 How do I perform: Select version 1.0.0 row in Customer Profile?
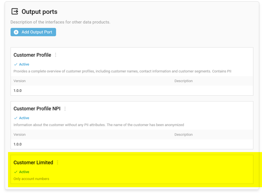[132, 90]
